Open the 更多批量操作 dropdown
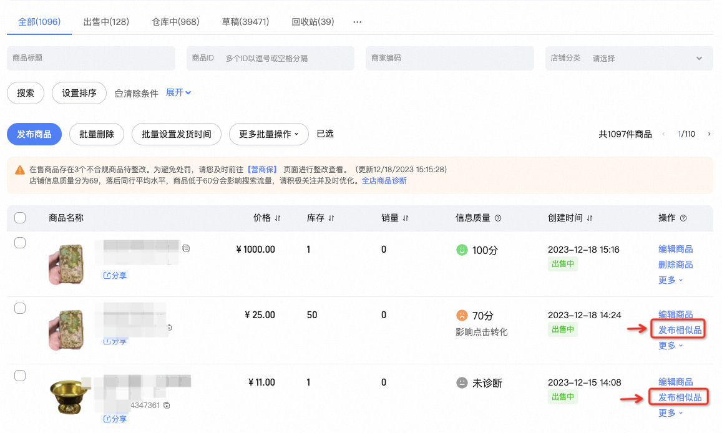This screenshot has height=433, width=722. click(x=268, y=134)
